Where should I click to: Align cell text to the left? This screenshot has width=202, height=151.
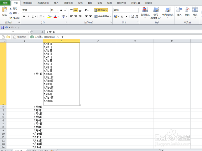(71, 16)
